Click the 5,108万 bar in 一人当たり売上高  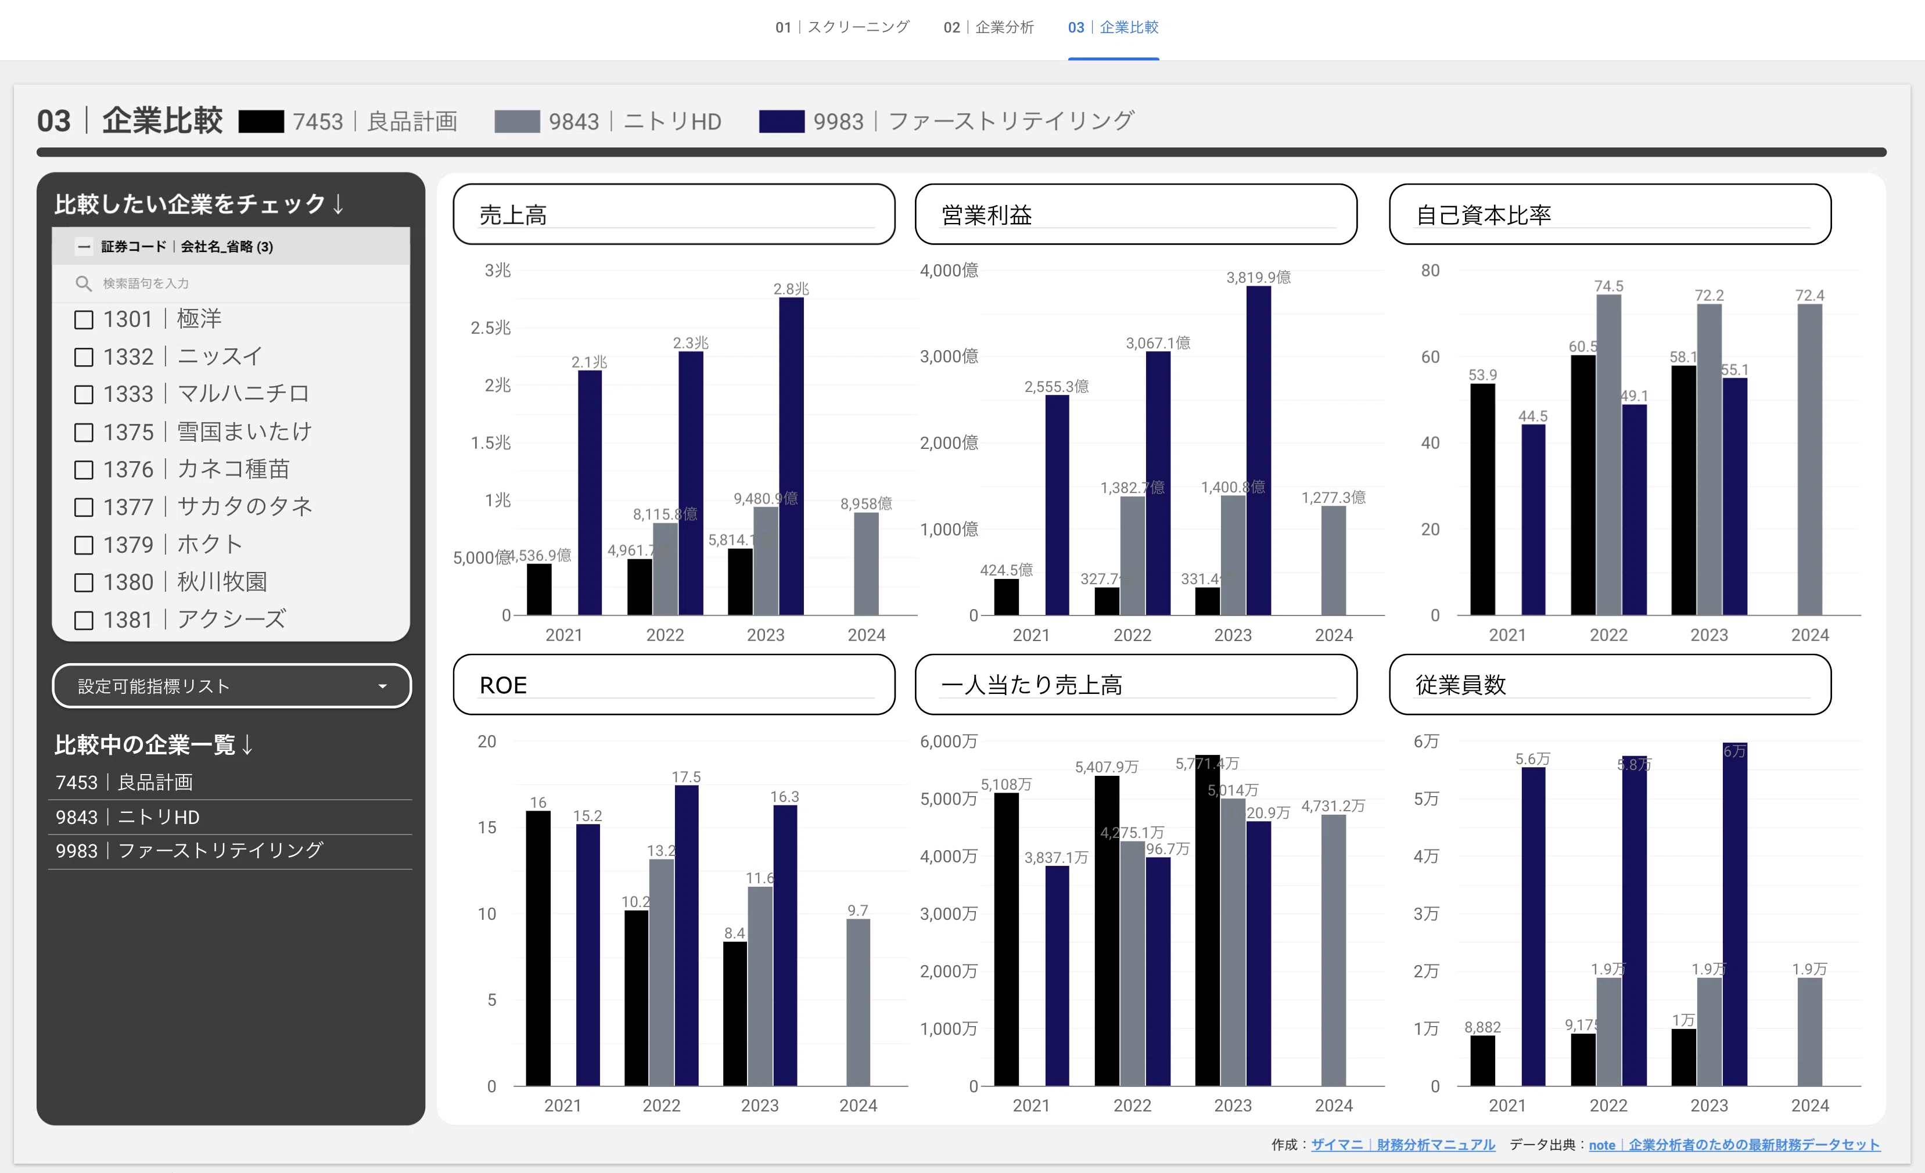click(x=1006, y=940)
